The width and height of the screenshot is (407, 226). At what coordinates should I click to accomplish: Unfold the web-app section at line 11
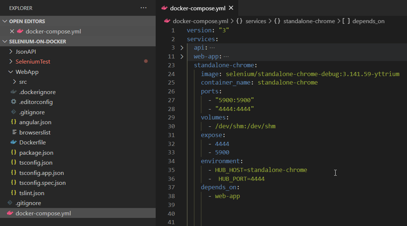tap(182, 56)
